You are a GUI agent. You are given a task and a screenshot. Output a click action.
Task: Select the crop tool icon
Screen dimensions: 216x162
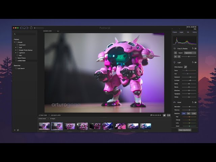pyautogui.click(x=175, y=53)
